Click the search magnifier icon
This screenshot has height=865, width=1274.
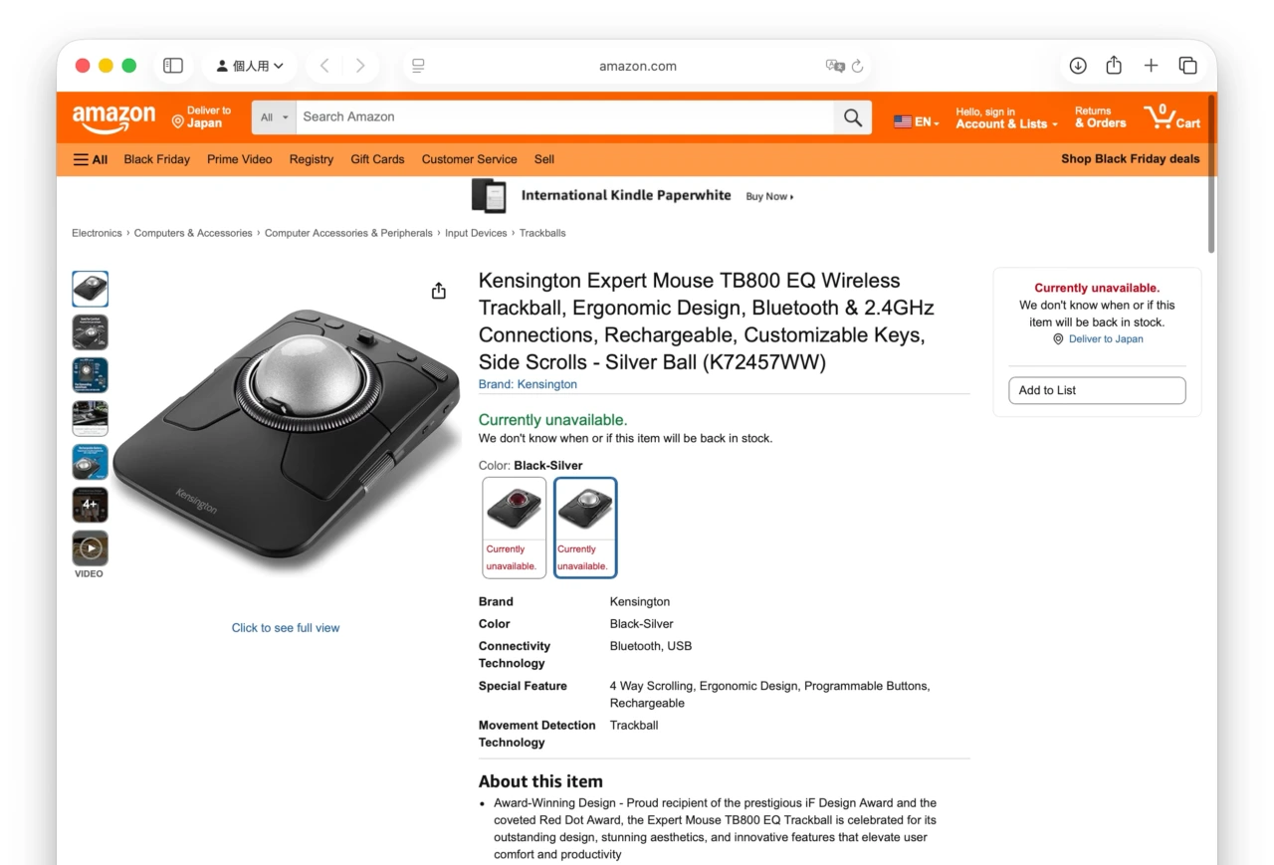(852, 116)
